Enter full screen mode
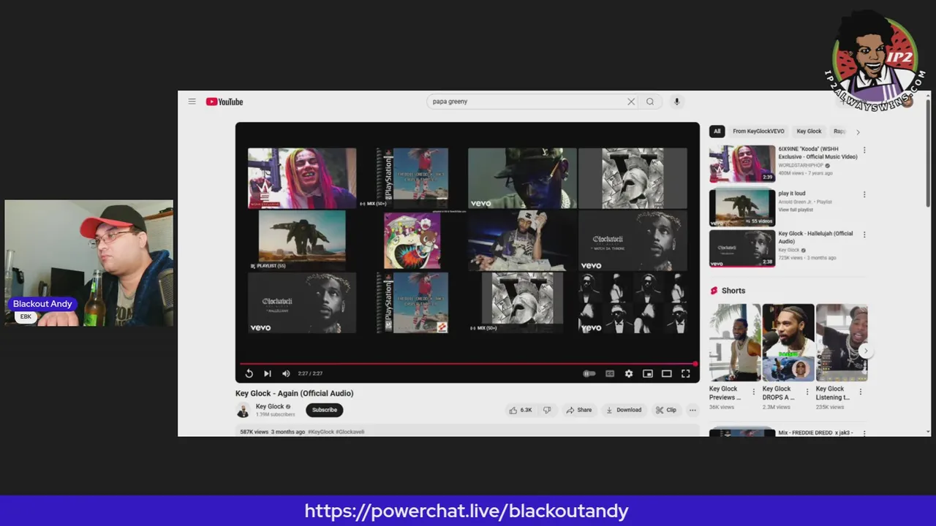936x526 pixels. 686,373
